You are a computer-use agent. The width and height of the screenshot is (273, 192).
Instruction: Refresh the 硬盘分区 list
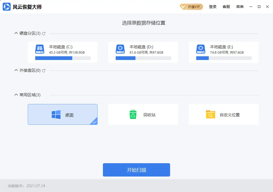point(44,34)
